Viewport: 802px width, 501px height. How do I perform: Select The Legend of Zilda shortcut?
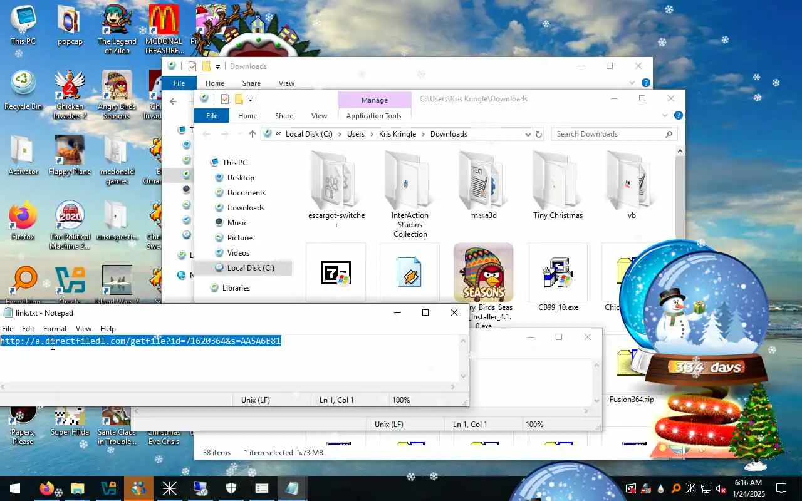coord(117,30)
